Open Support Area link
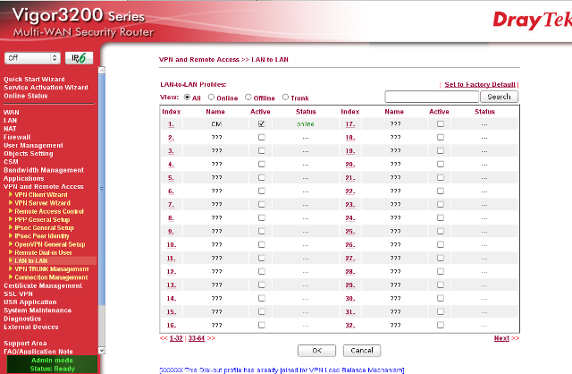 25,344
